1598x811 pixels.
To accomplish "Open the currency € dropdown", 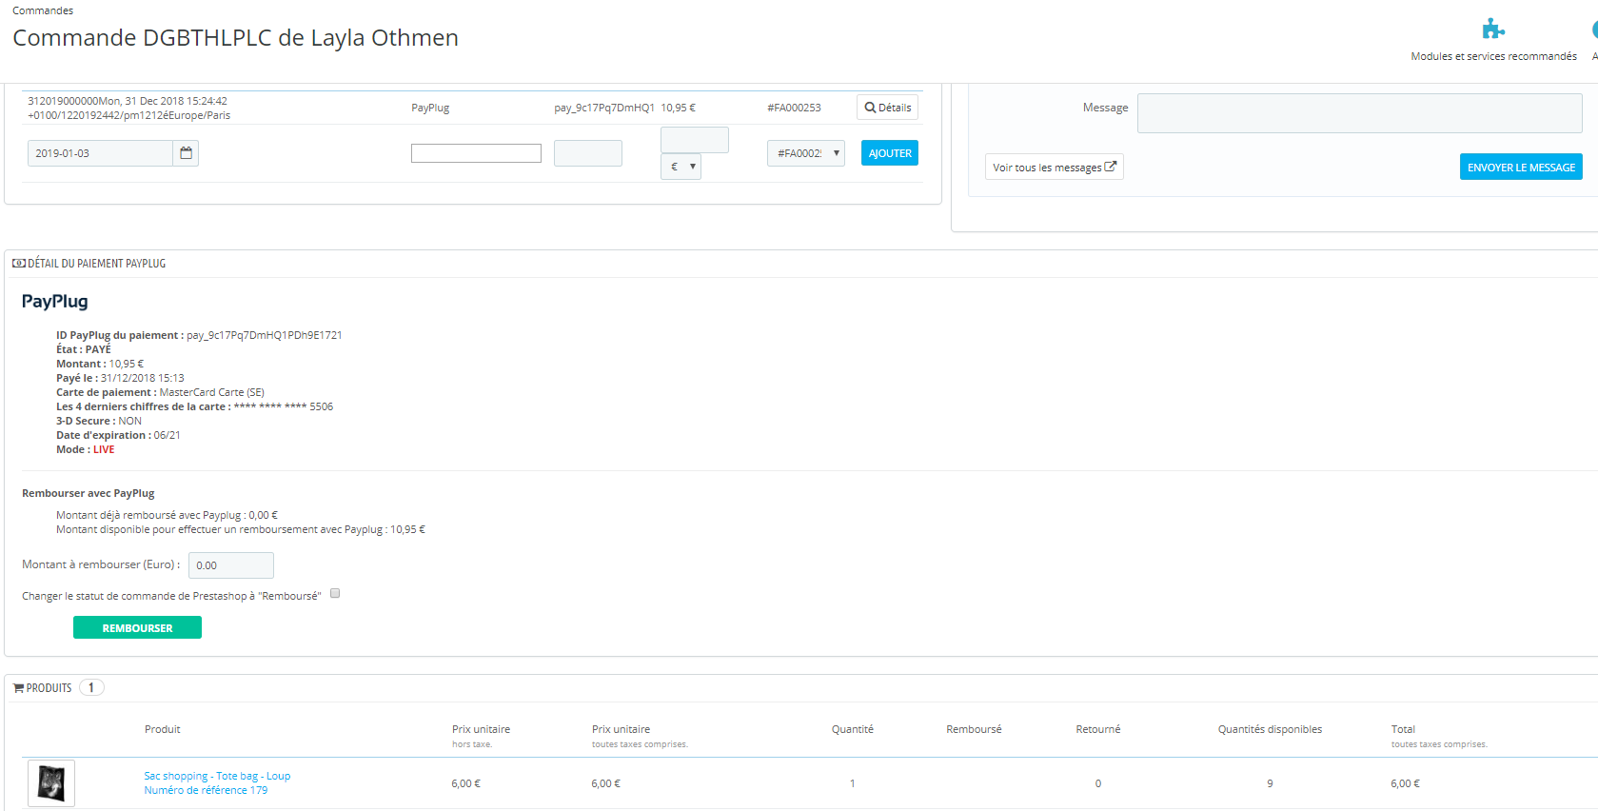I will pyautogui.click(x=681, y=167).
